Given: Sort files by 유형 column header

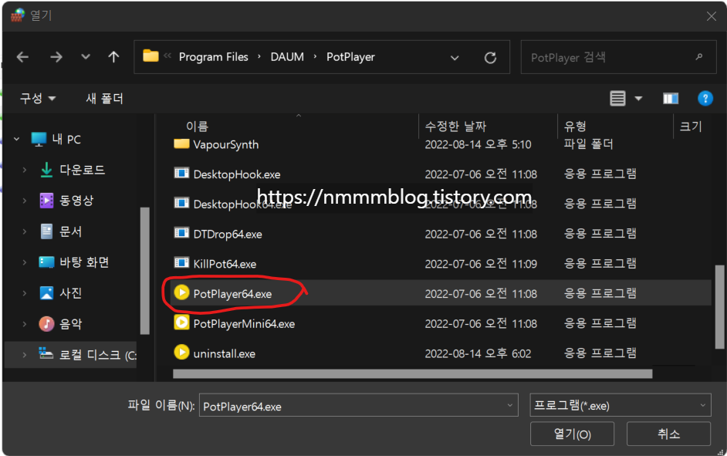Looking at the screenshot, I should click(575, 126).
